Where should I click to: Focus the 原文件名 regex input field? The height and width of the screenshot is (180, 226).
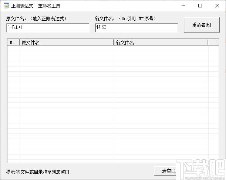[48, 28]
